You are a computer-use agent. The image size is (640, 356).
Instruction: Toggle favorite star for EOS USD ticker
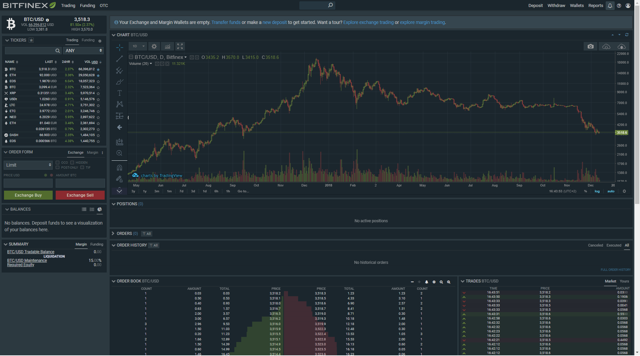(x=98, y=82)
